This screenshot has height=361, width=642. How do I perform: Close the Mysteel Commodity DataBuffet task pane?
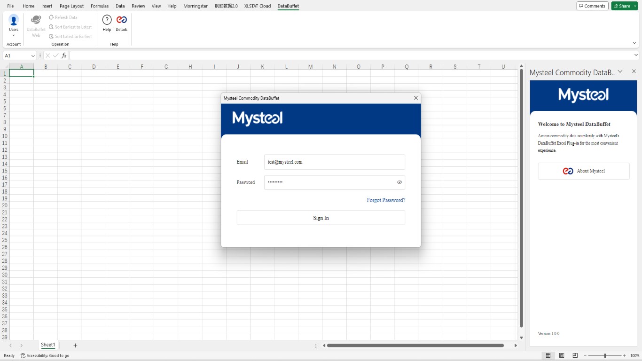pos(634,71)
